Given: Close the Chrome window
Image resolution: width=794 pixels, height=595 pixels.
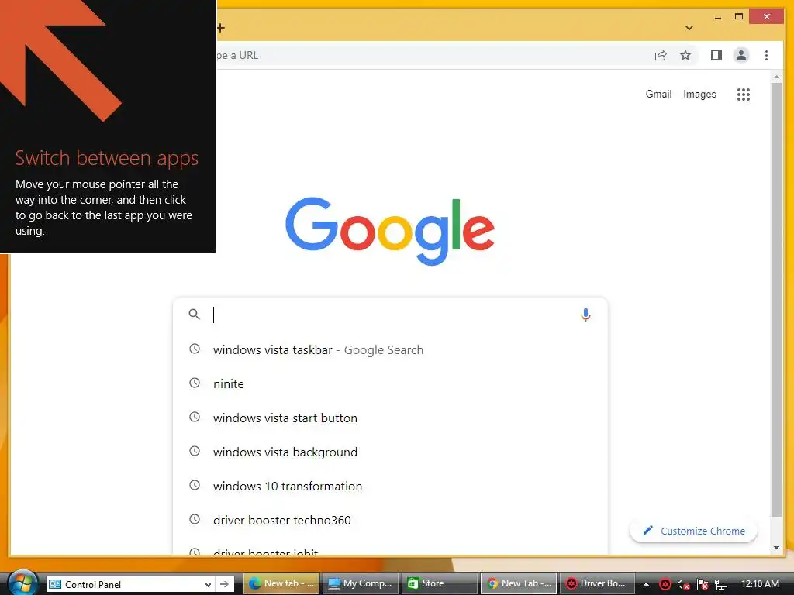Looking at the screenshot, I should pyautogui.click(x=767, y=17).
